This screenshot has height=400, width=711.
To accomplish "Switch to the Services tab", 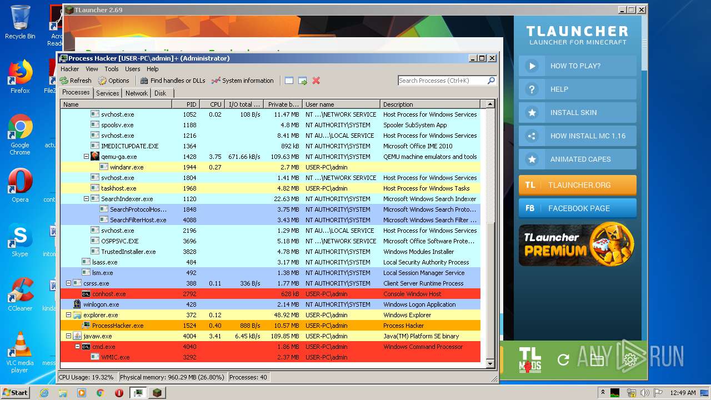I will coord(107,93).
